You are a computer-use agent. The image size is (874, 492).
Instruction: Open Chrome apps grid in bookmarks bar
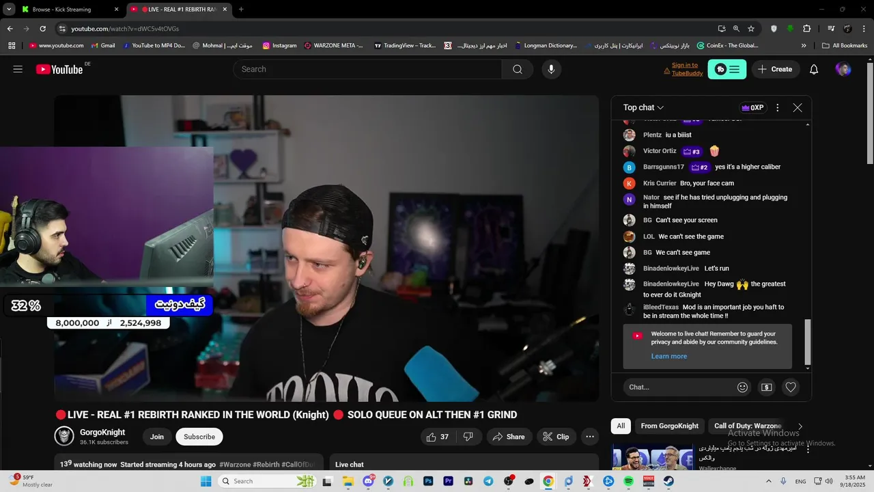point(12,46)
